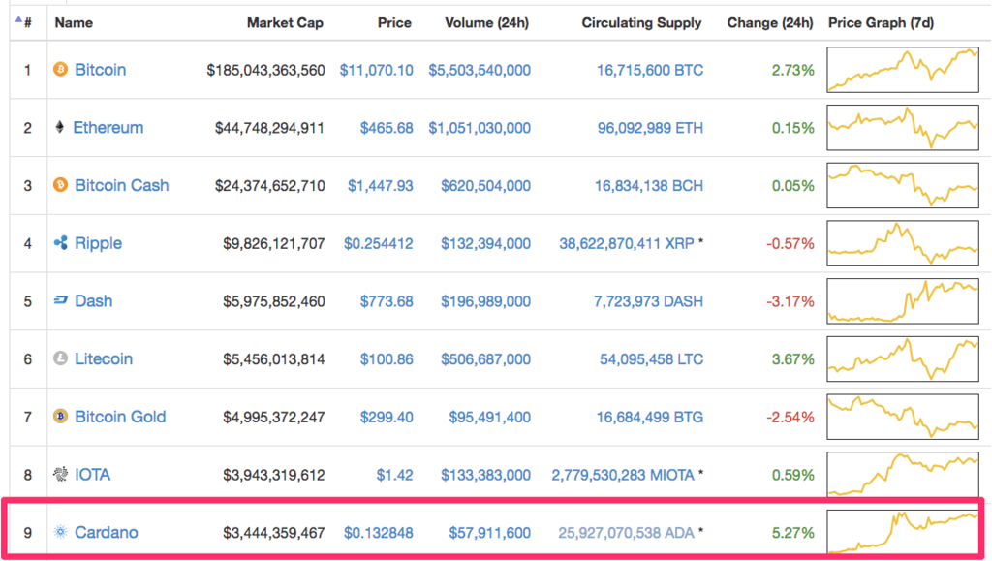Image resolution: width=992 pixels, height=561 pixels.
Task: Click Bitcoin Gold price $299.40
Action: [387, 417]
